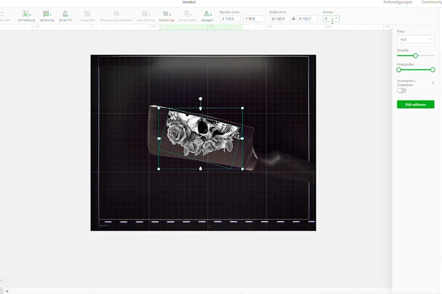Adjust the Schärfe slider handle
This screenshot has height=294, width=442.
pos(415,56)
